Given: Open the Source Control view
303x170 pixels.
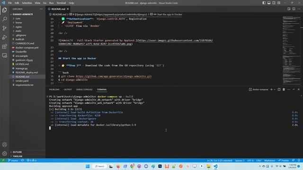Looking at the screenshot, I should (x=4, y=28).
